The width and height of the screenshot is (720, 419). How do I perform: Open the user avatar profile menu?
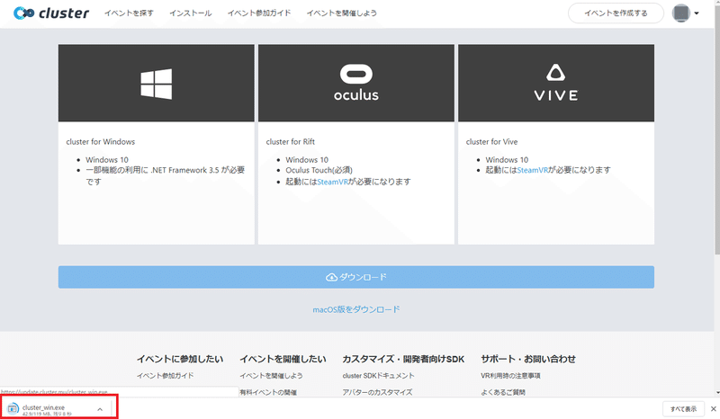point(681,13)
